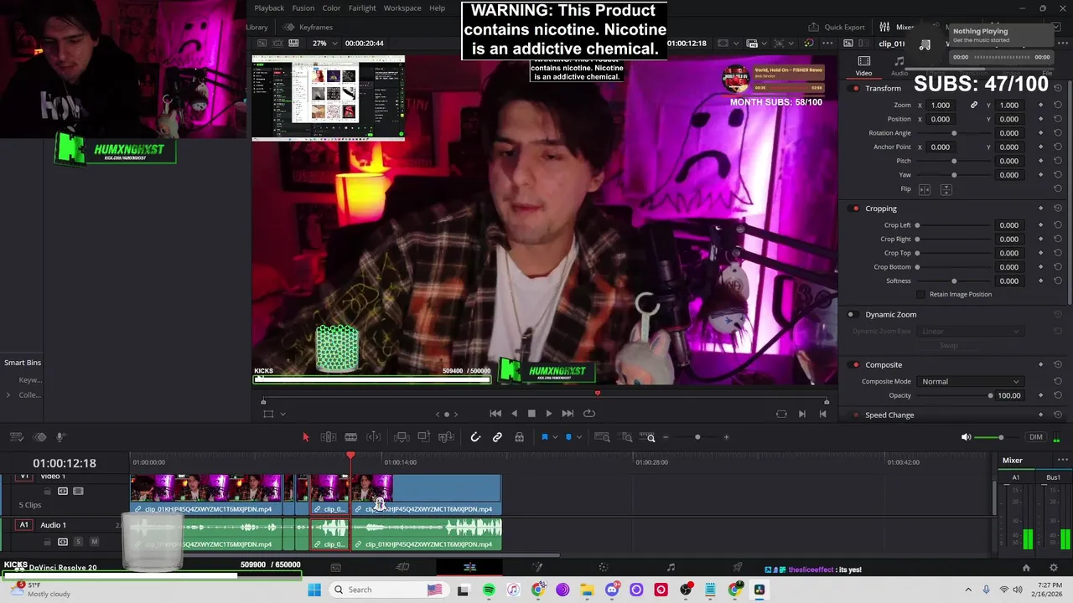Open the Fairlight menu

point(362,8)
